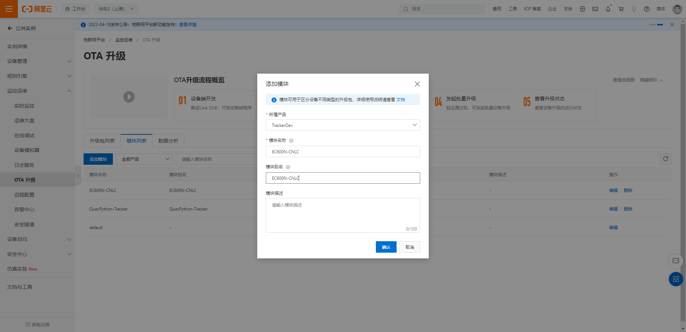Open the shopping cart icon
The image size is (686, 332).
(x=621, y=9)
